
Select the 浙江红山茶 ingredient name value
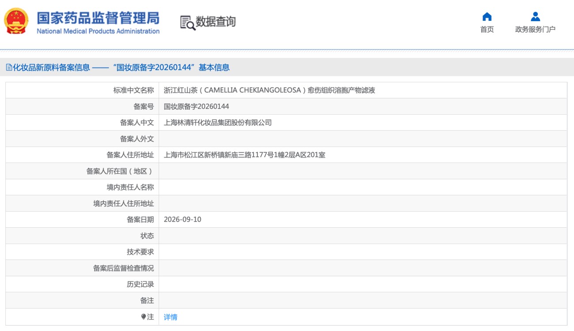[269, 90]
